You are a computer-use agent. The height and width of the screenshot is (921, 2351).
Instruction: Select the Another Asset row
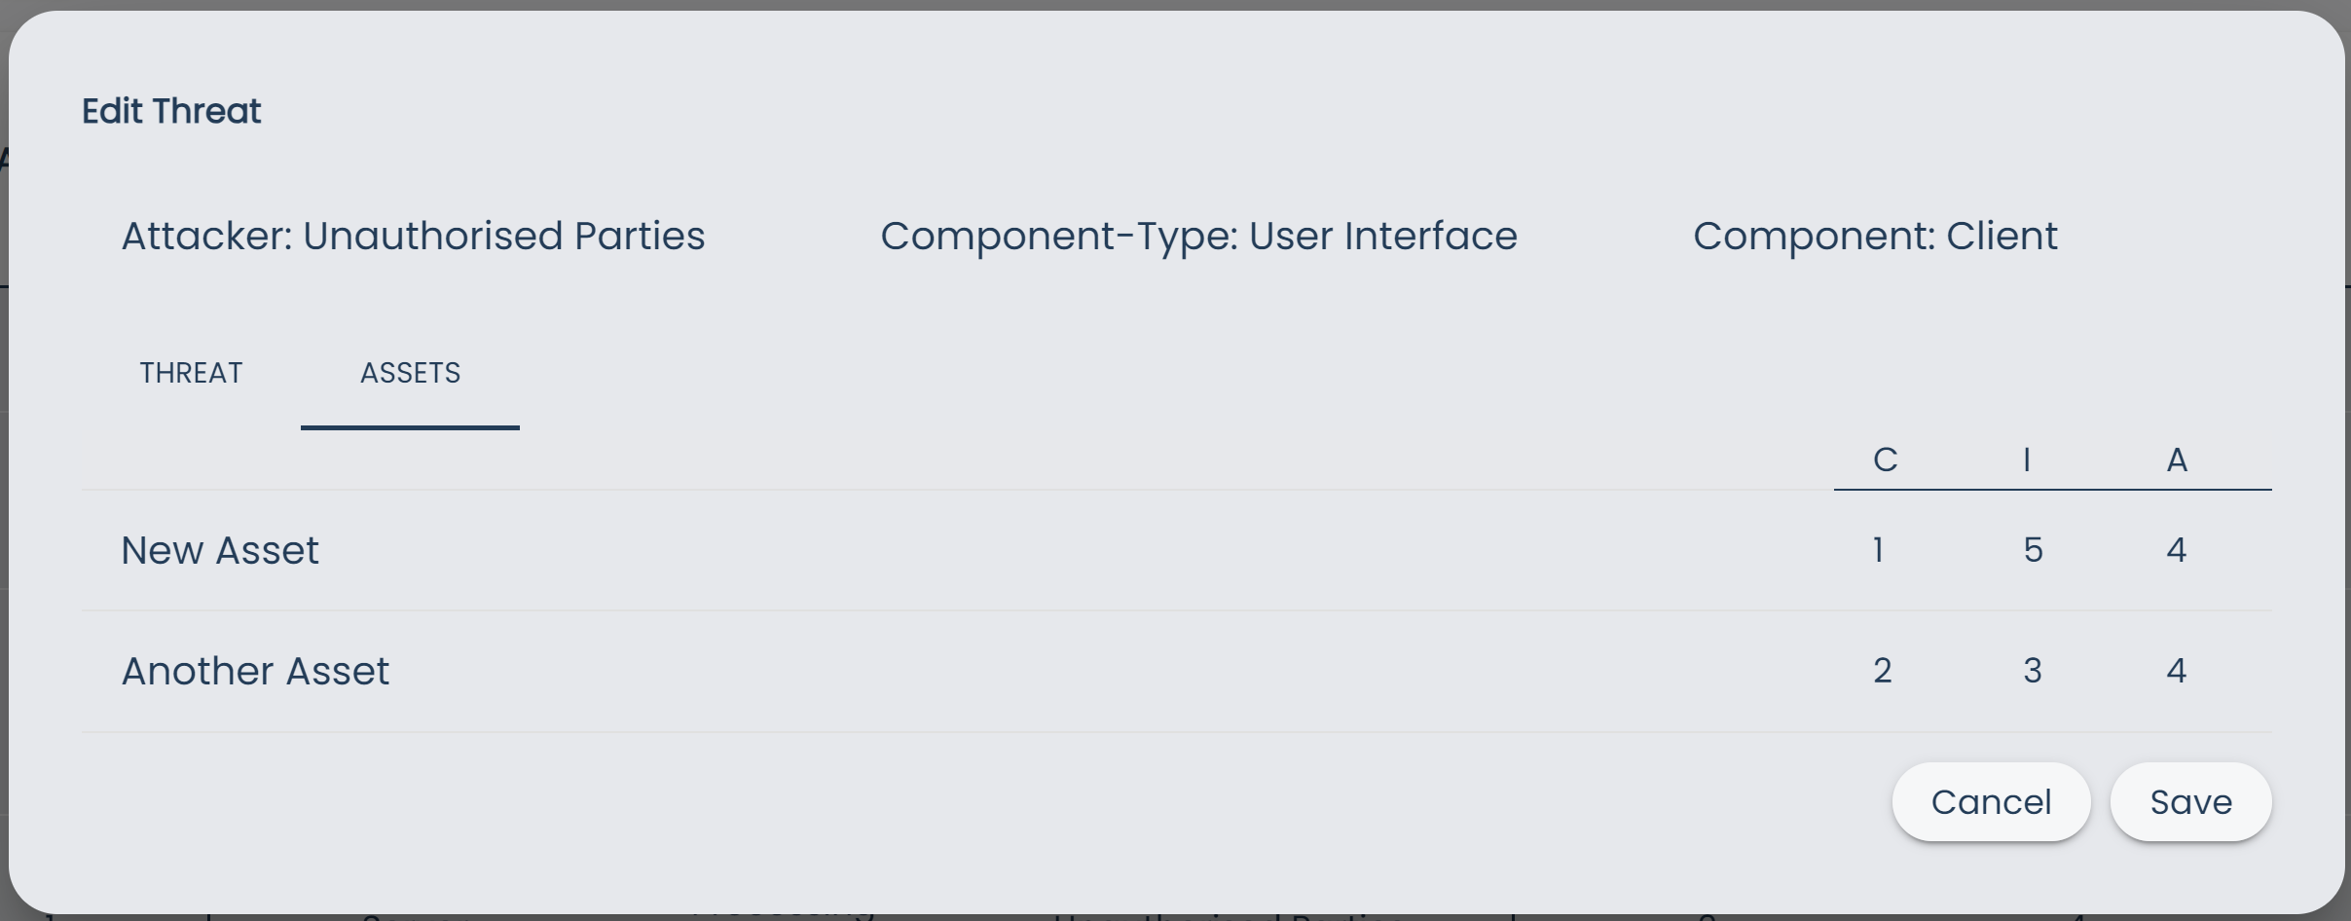255,670
